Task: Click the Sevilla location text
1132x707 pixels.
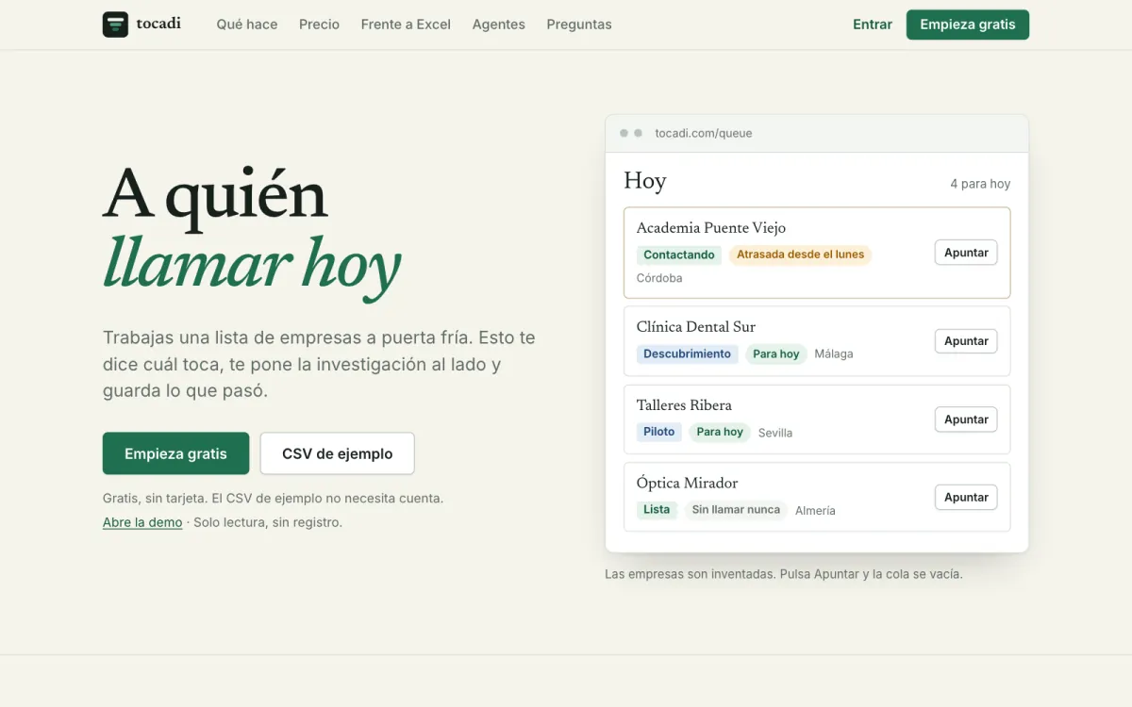Action: 775,433
